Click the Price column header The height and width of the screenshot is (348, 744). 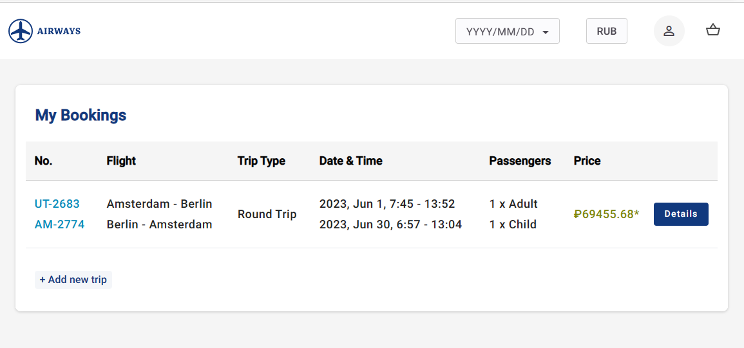click(587, 161)
